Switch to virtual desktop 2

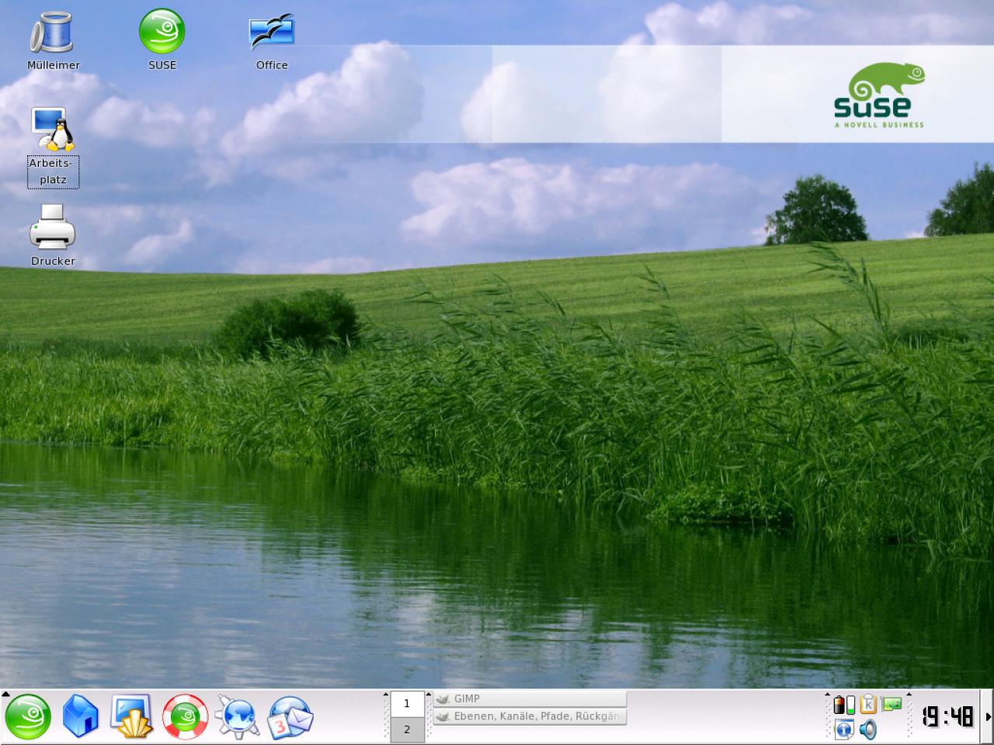pyautogui.click(x=406, y=729)
